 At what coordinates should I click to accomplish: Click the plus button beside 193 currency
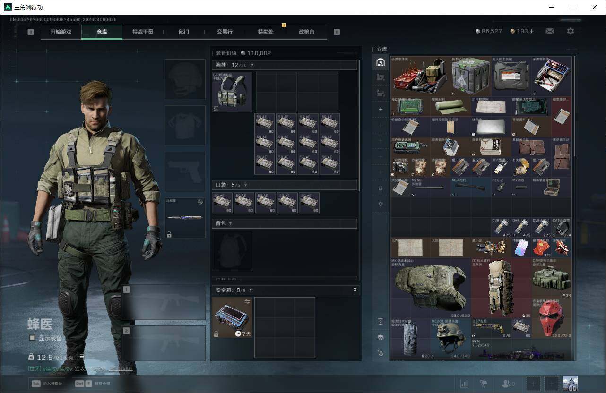point(531,31)
